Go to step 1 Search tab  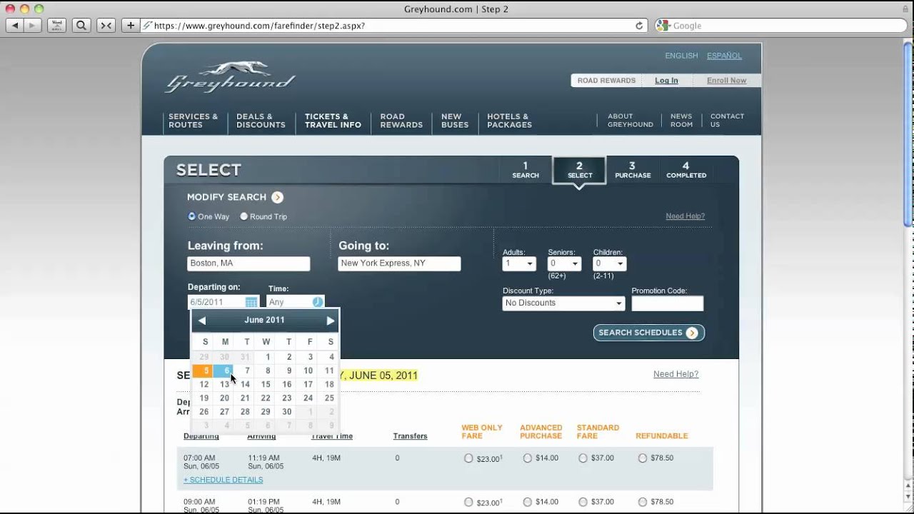pyautogui.click(x=526, y=170)
